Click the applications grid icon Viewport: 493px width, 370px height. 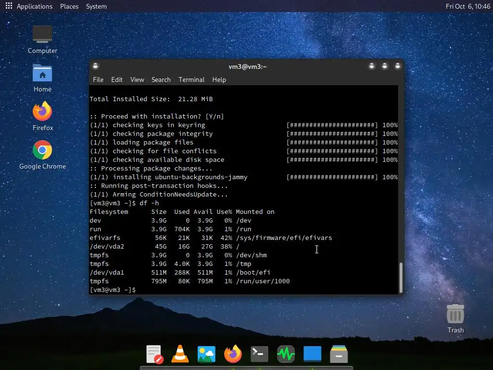tap(9, 6)
